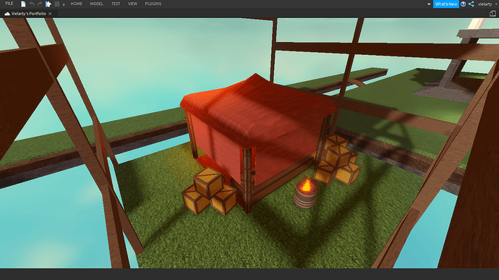Click the burning barrel in viewport
This screenshot has width=499, height=280.
pos(305,193)
